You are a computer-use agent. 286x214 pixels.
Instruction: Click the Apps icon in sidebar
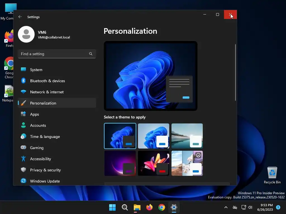coord(23,114)
